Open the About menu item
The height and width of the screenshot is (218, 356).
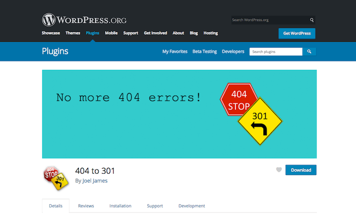[x=178, y=33]
